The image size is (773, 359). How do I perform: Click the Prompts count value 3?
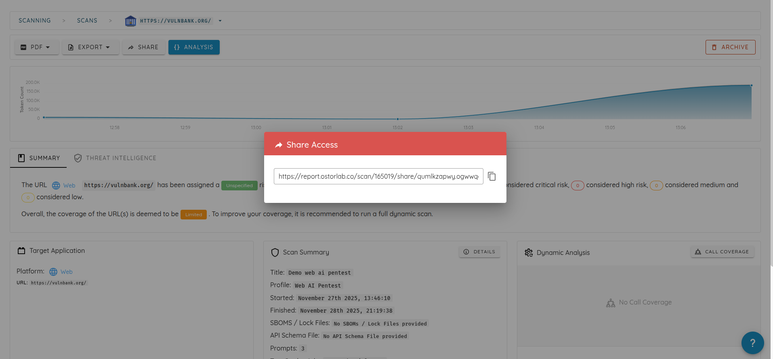coord(303,349)
